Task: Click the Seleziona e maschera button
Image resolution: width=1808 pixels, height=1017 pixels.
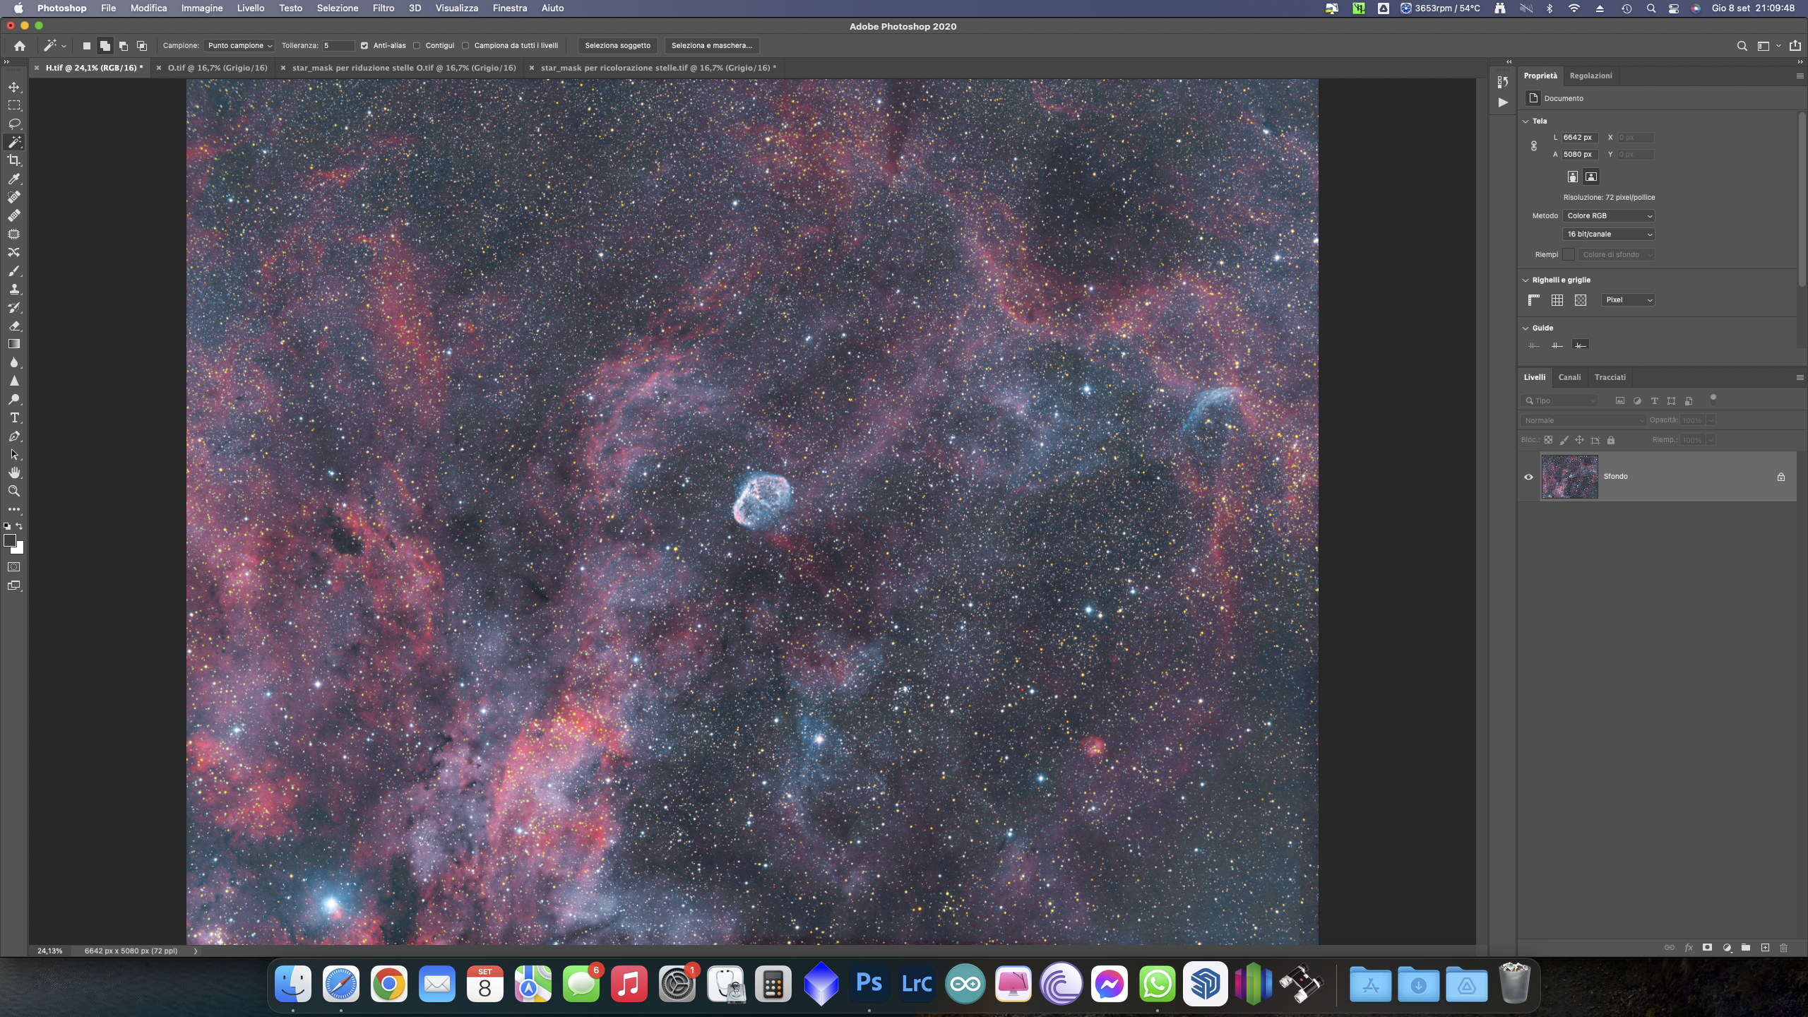Action: [711, 46]
